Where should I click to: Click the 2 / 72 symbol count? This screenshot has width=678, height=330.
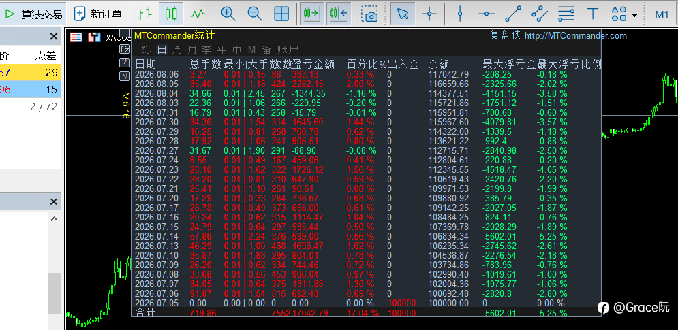coord(44,107)
